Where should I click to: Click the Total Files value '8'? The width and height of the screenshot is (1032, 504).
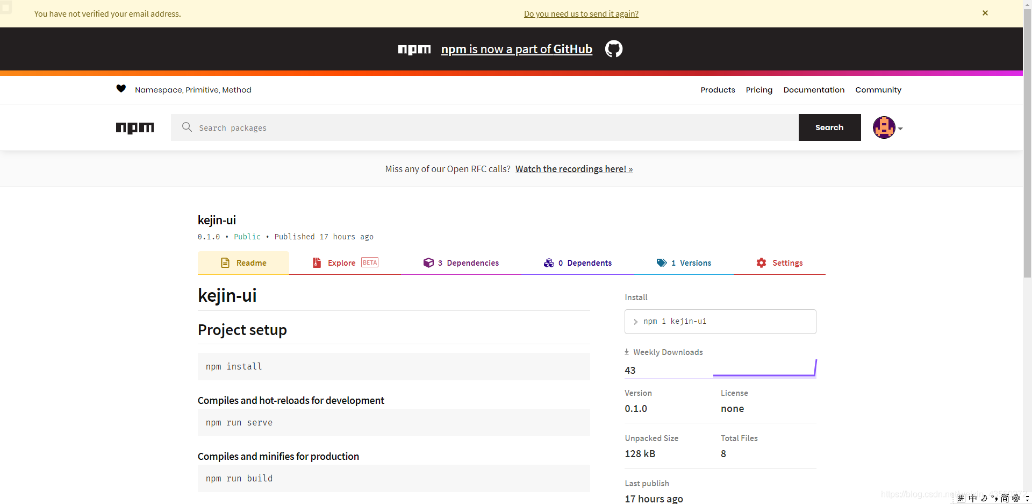pos(723,453)
